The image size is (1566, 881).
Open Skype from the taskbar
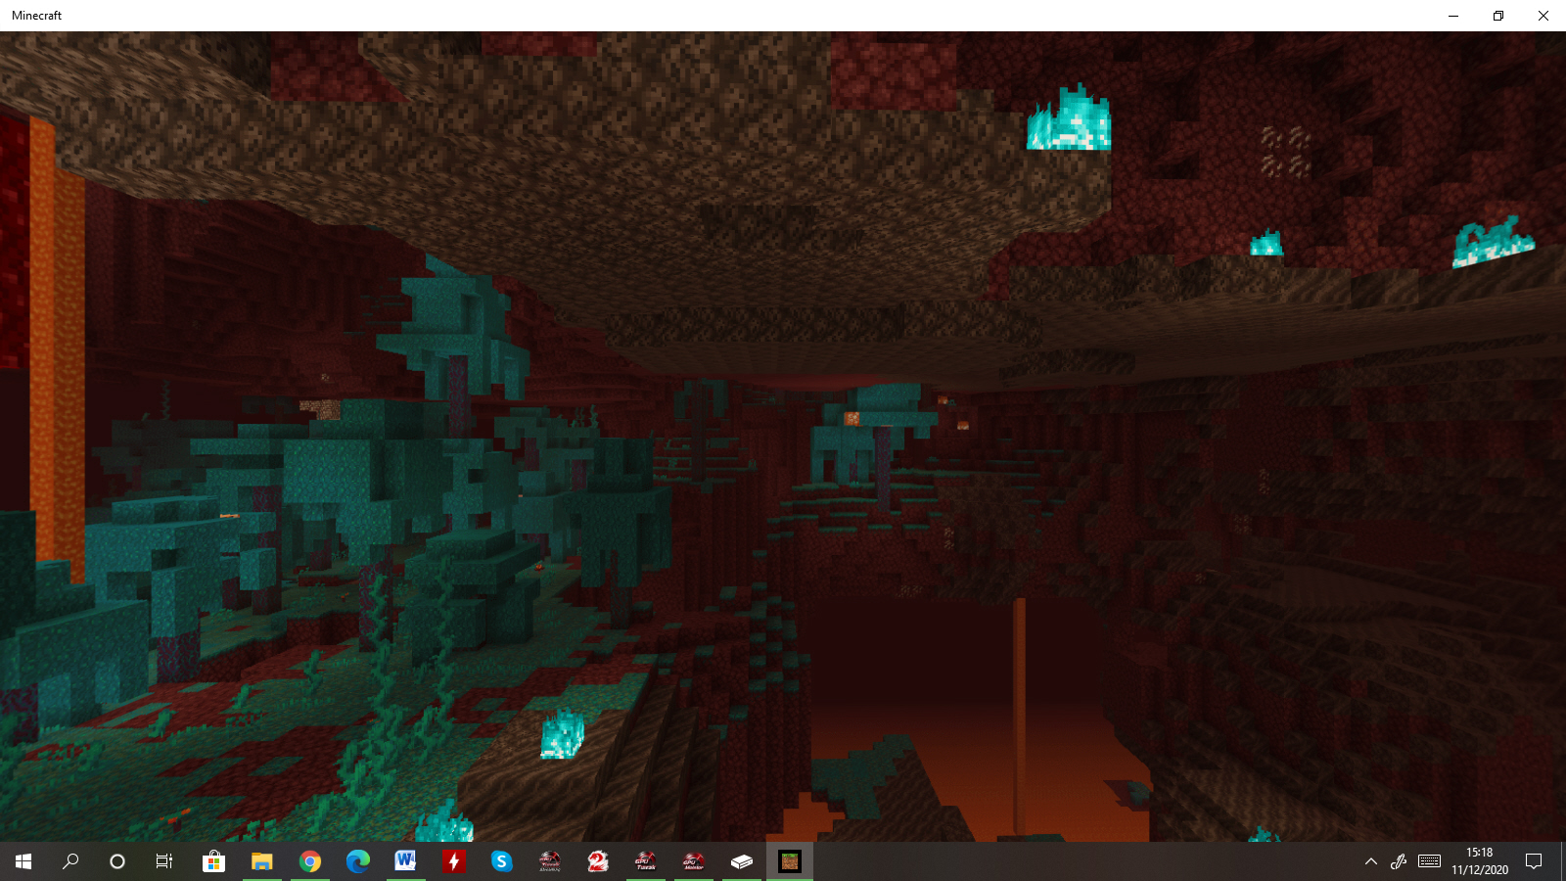(x=501, y=861)
